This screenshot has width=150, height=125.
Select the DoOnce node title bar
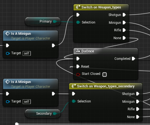[106, 51]
